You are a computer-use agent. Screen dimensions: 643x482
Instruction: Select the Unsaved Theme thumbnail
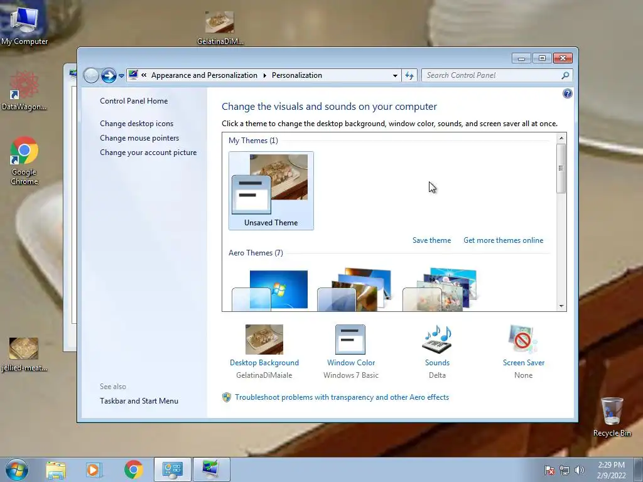[x=271, y=191]
